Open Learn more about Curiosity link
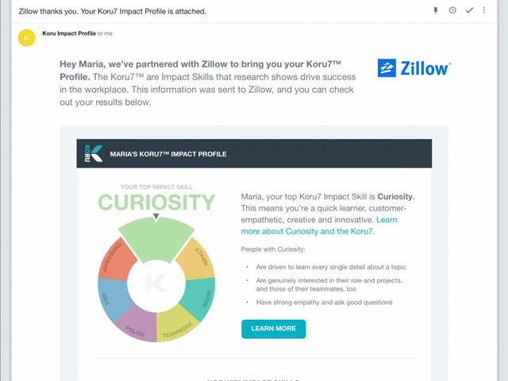This screenshot has height=381, width=508. (x=319, y=225)
